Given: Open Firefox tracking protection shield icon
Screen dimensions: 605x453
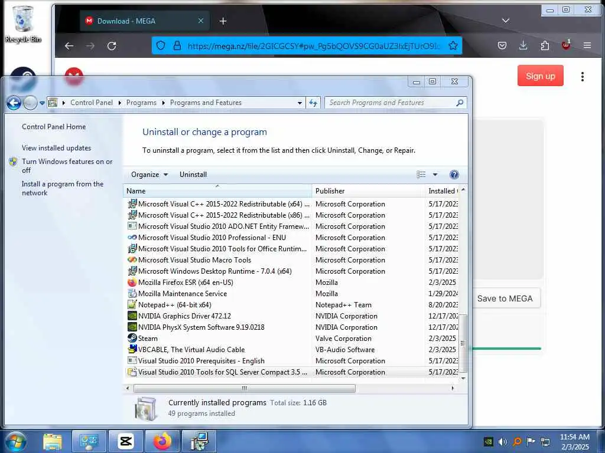Looking at the screenshot, I should [x=161, y=46].
